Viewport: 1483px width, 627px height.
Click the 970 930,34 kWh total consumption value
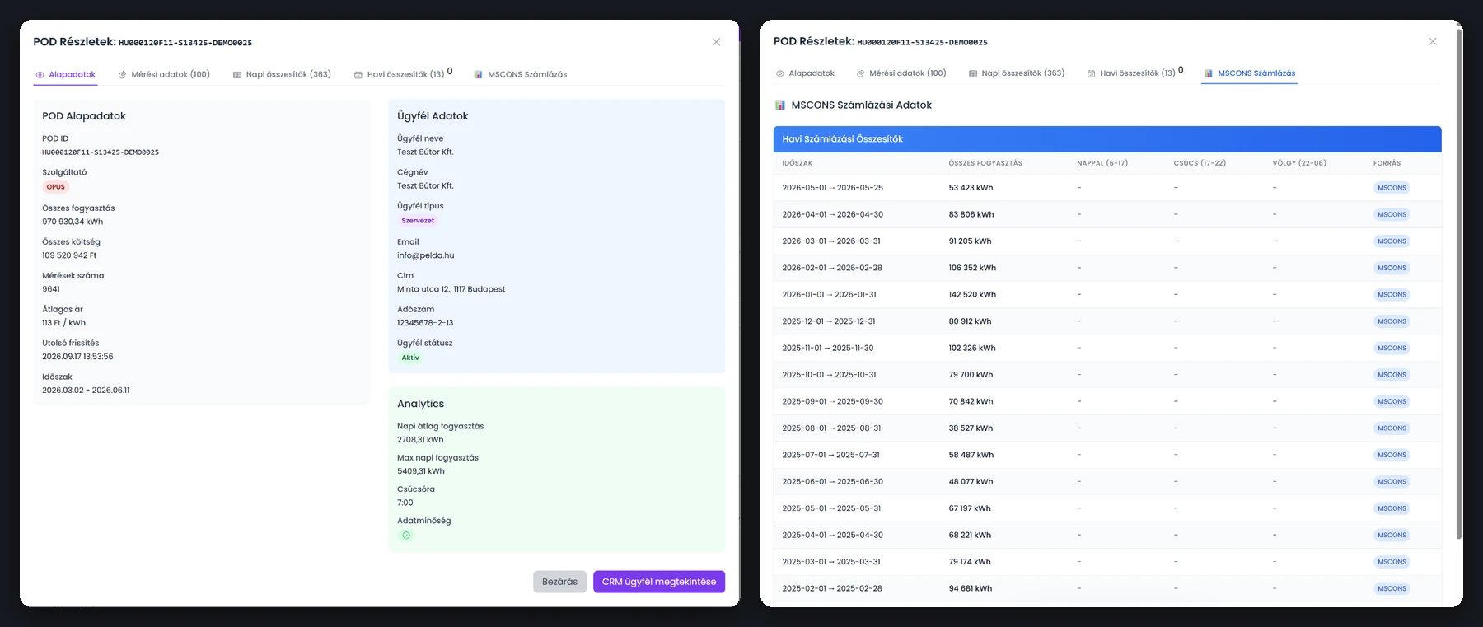coord(73,222)
